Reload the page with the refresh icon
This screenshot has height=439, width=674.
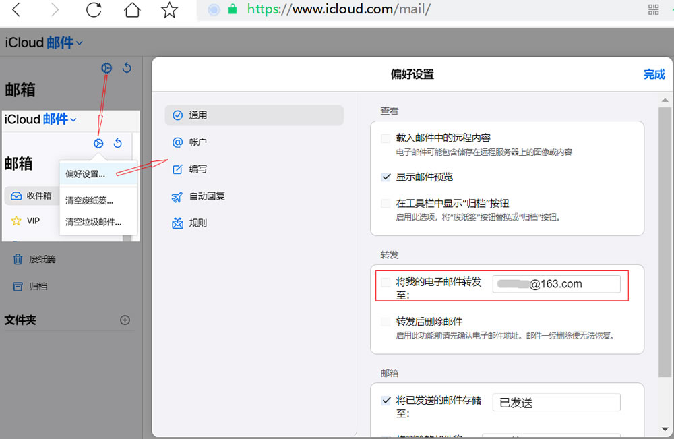[x=93, y=9]
